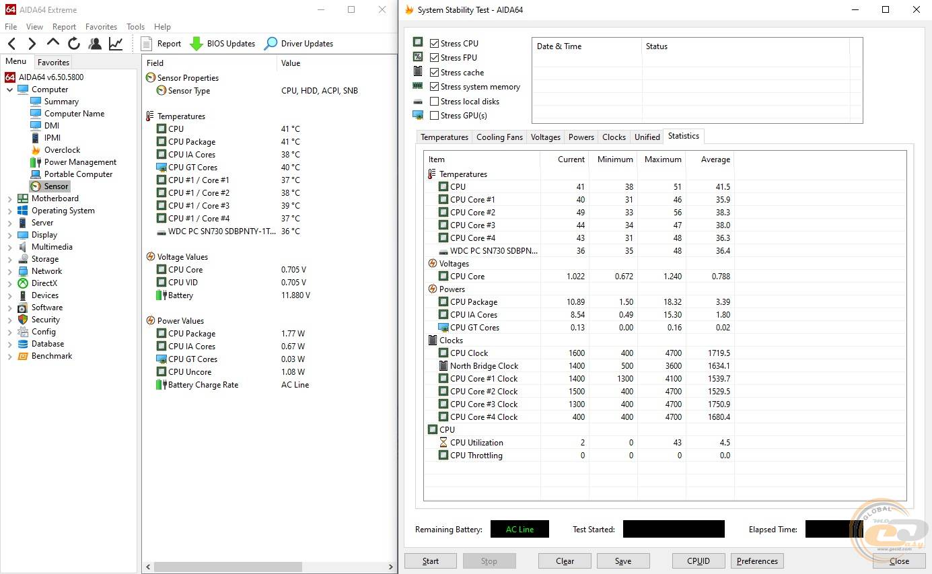Viewport: 932px width, 574px height.
Task: Toggle the Stress cache checkbox
Action: tap(434, 73)
